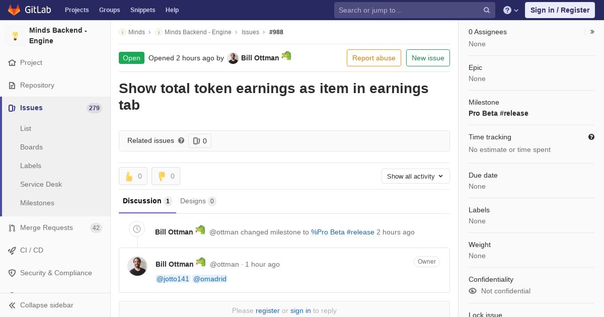
Task: Click Bill Ottman's comment avatar photo
Action: coord(137,266)
